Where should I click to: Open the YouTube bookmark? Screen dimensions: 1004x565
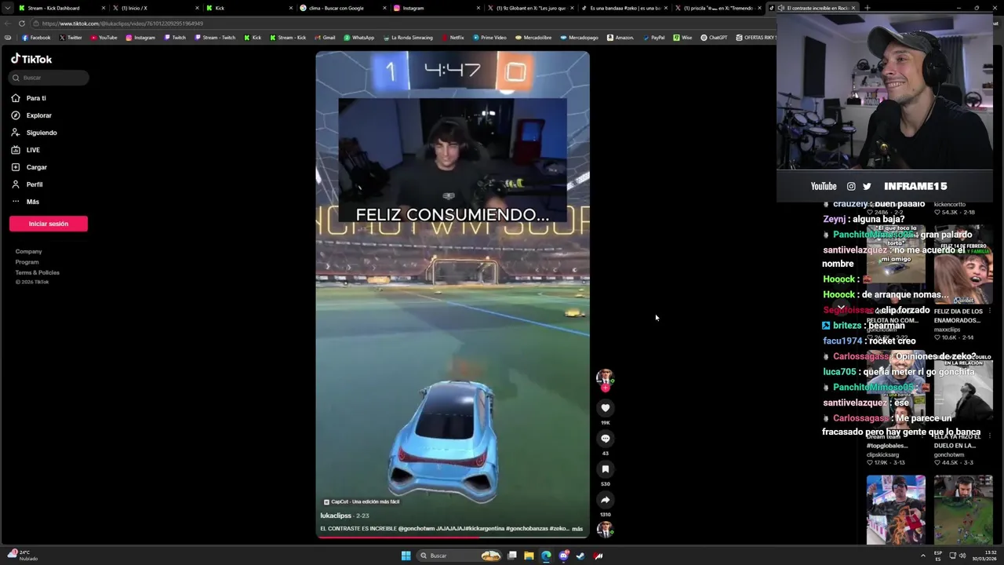[104, 38]
